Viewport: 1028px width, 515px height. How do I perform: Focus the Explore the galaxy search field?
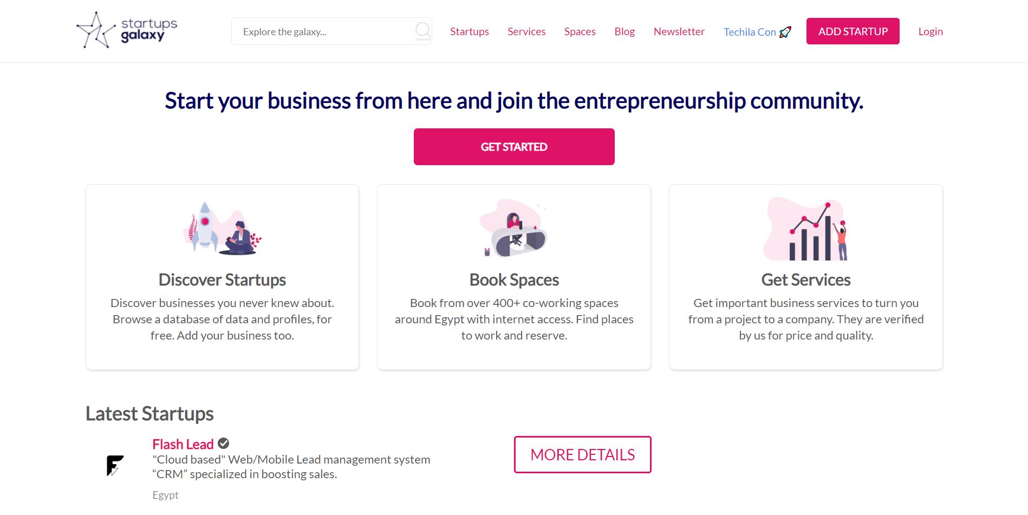(322, 31)
